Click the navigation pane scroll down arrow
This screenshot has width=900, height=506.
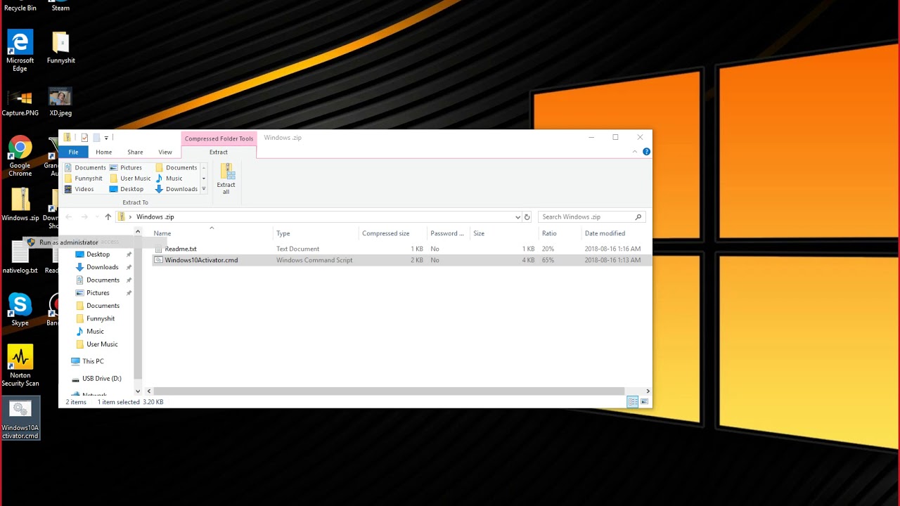coord(138,391)
